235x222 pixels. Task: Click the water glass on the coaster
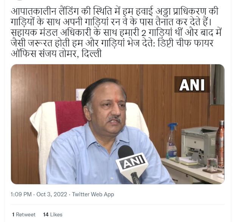pos(212,163)
